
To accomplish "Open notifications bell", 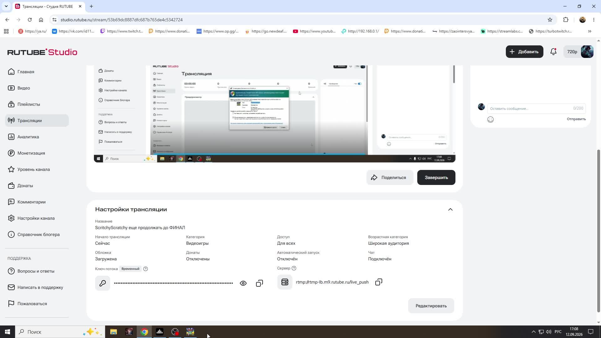I will coord(553,52).
